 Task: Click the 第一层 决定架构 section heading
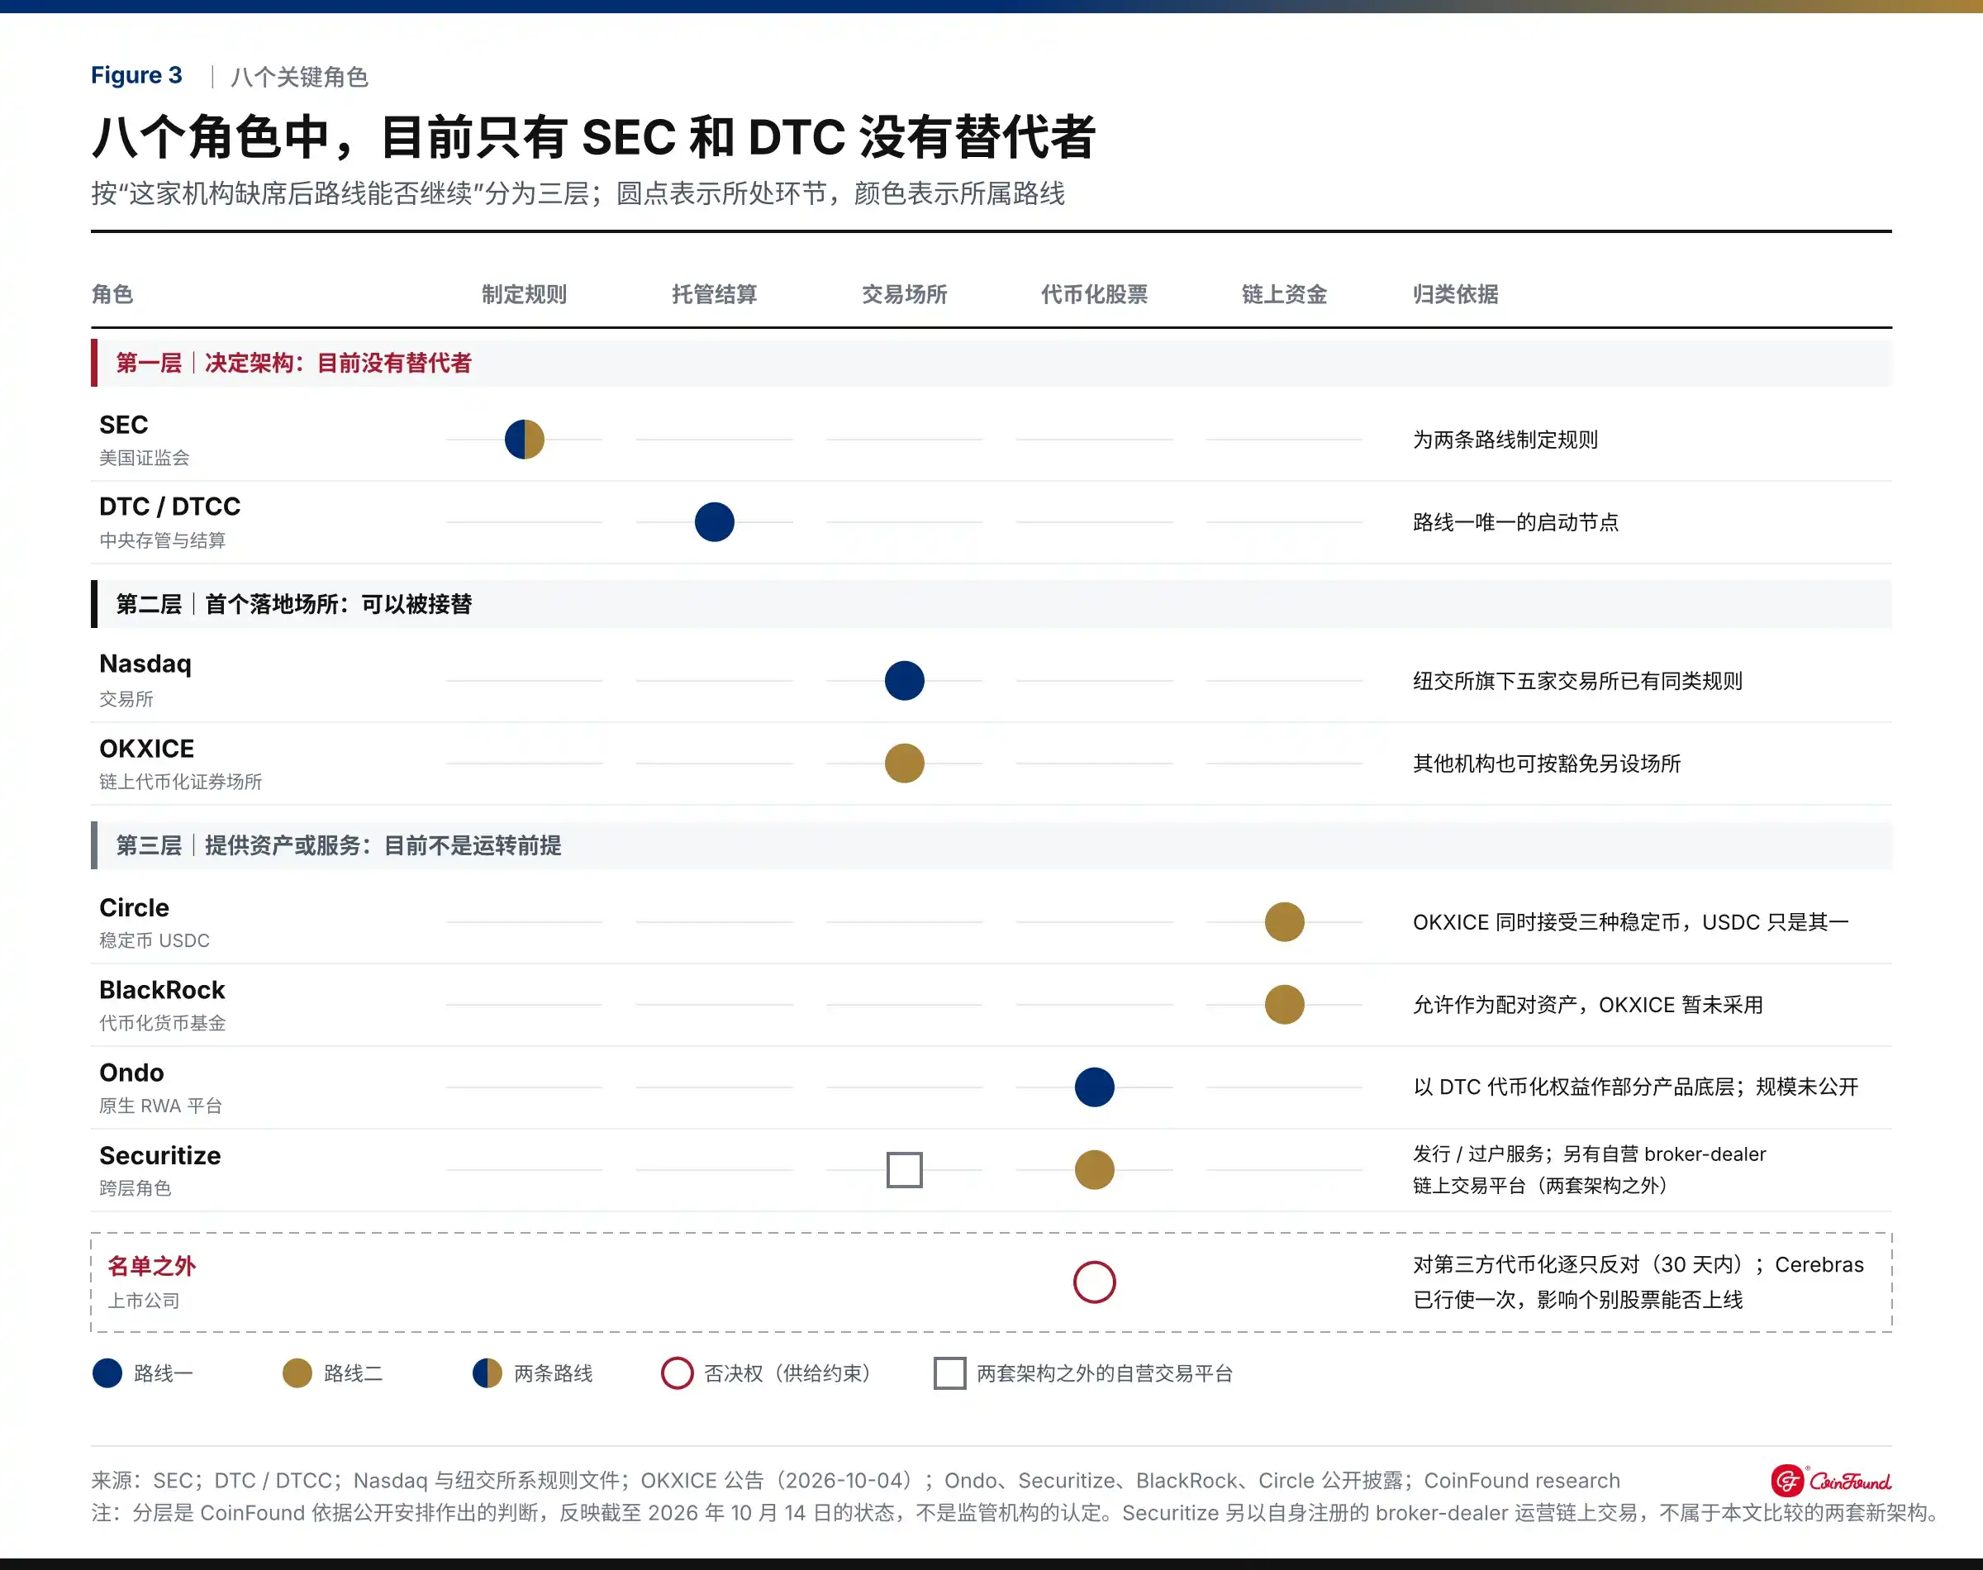coord(293,363)
